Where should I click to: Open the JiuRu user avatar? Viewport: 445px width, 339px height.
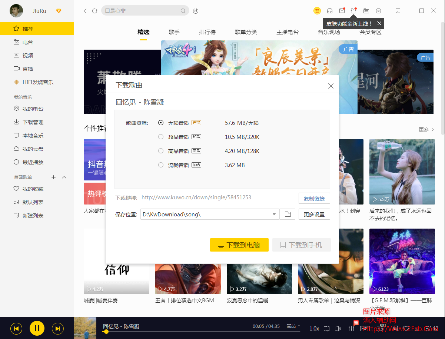click(x=16, y=11)
